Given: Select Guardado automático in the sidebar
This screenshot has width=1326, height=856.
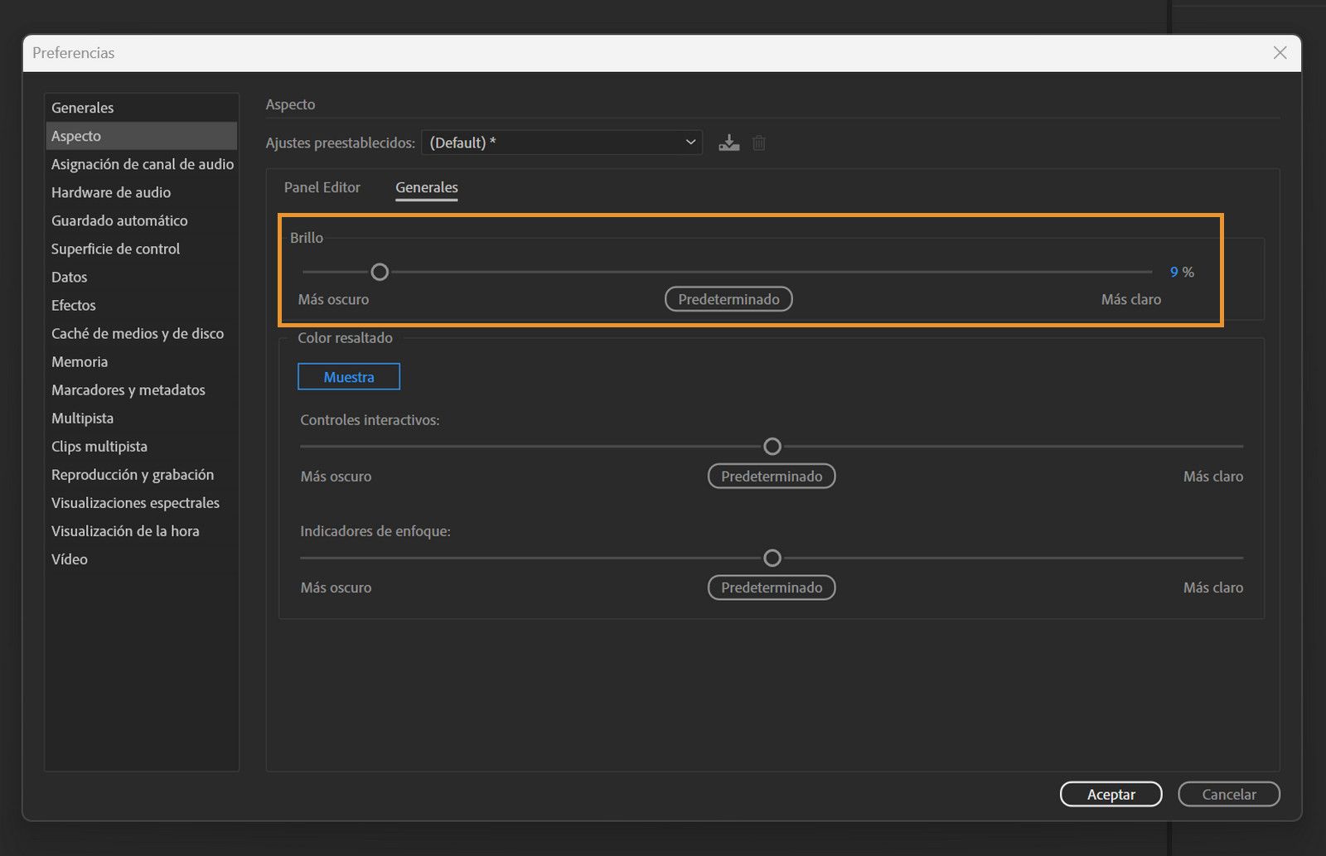Looking at the screenshot, I should point(119,220).
